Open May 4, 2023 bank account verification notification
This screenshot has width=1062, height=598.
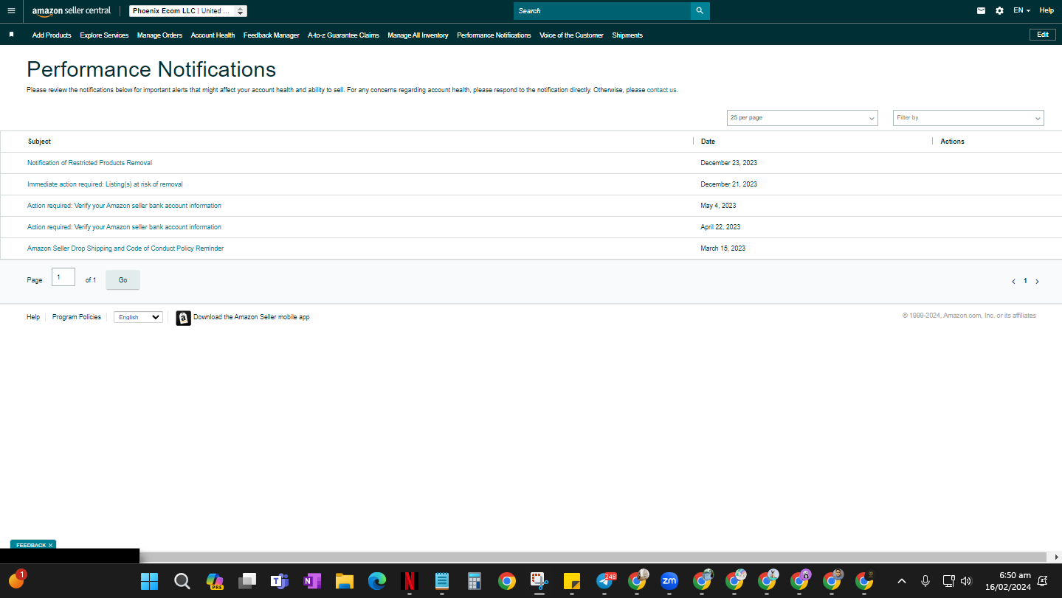[124, 206]
